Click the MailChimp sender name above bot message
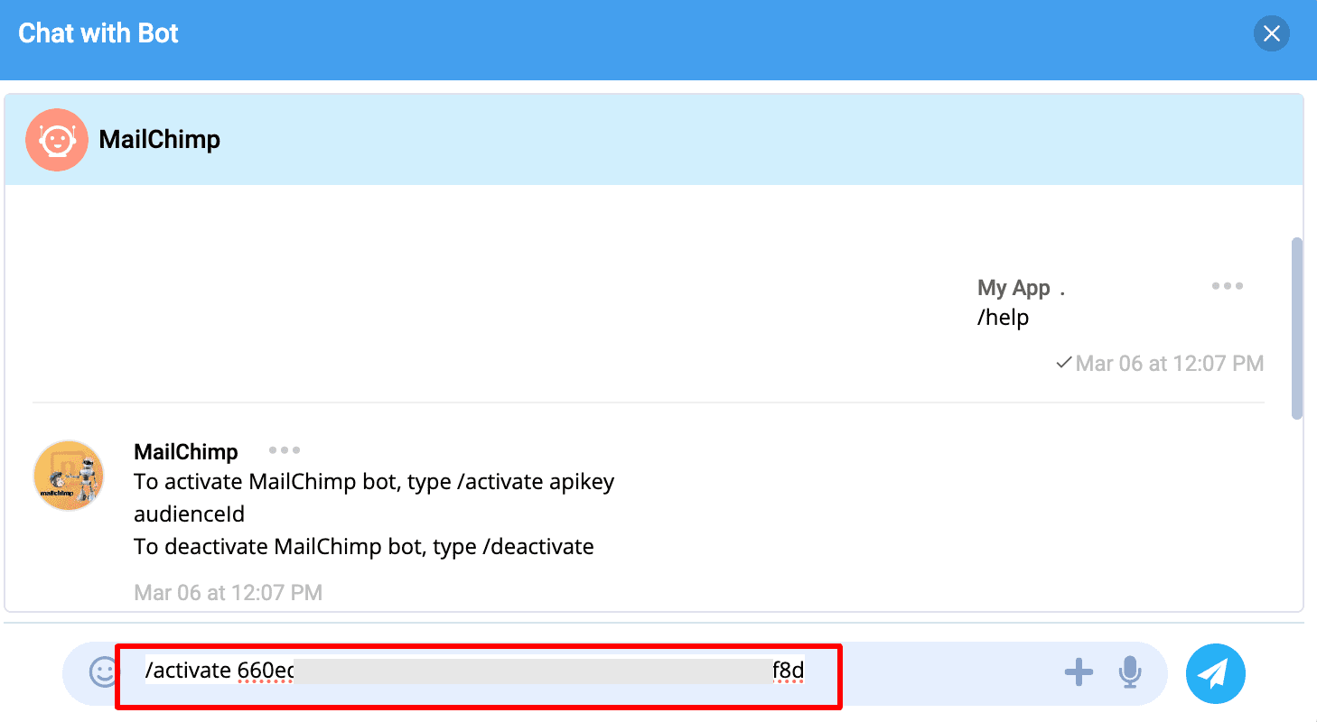 [x=186, y=451]
